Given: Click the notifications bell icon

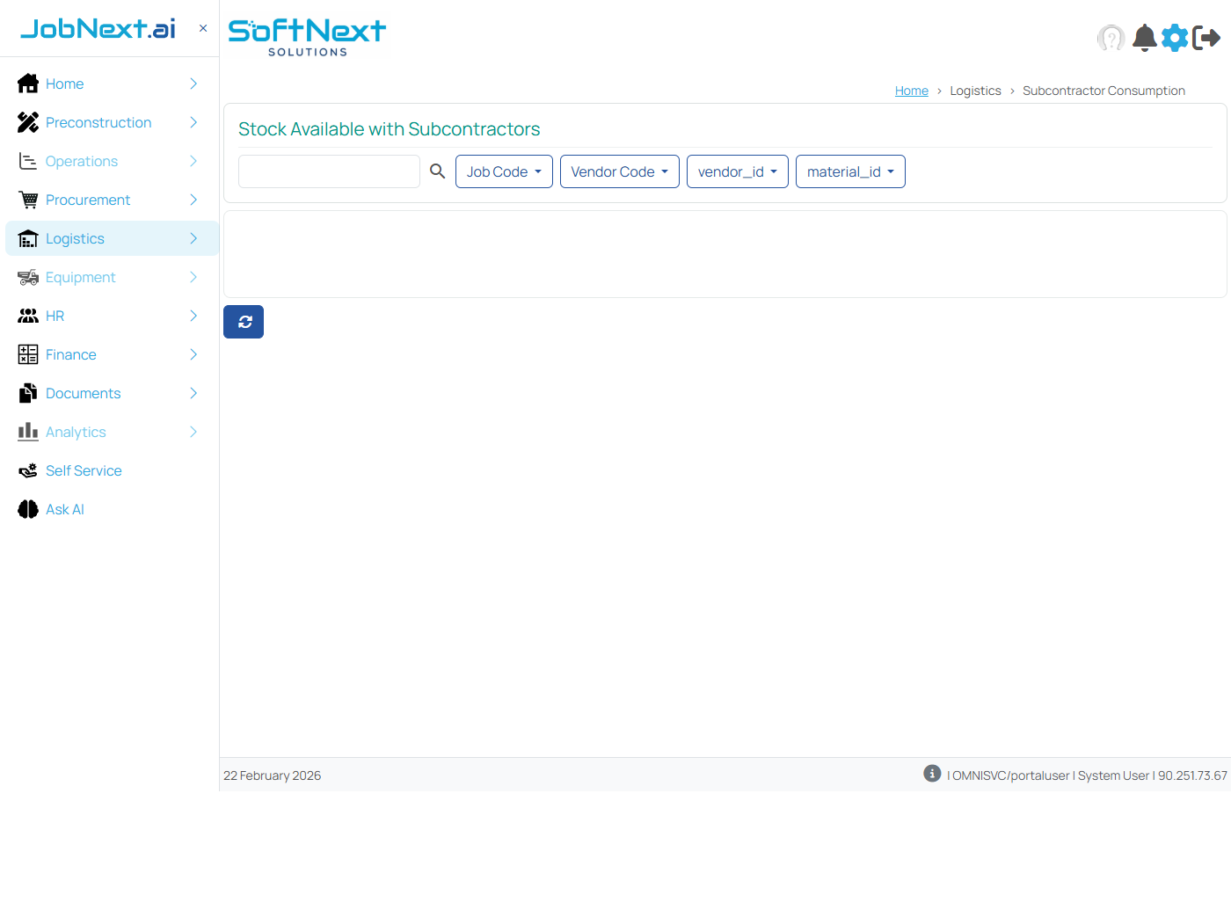Looking at the screenshot, I should point(1144,38).
